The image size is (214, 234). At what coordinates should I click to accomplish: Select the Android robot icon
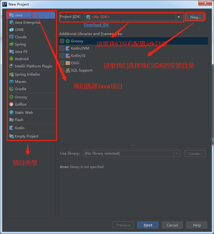[11, 59]
